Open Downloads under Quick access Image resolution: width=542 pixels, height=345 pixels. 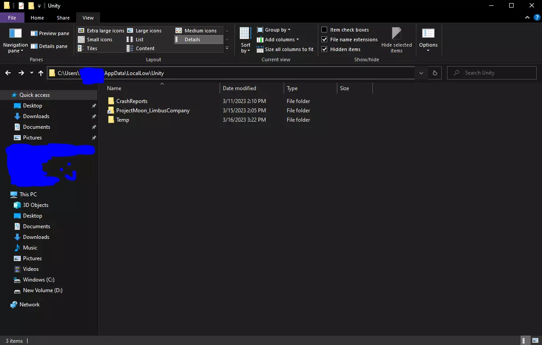[x=36, y=116]
